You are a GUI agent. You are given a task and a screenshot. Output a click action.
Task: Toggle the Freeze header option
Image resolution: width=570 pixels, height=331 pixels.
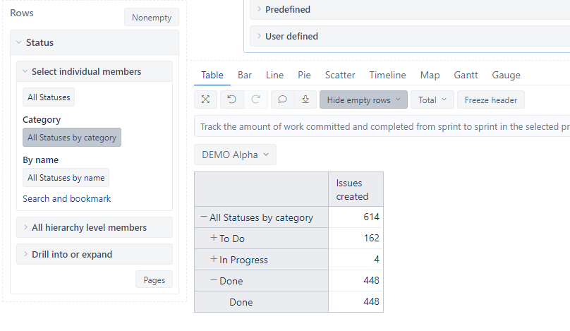tap(491, 100)
